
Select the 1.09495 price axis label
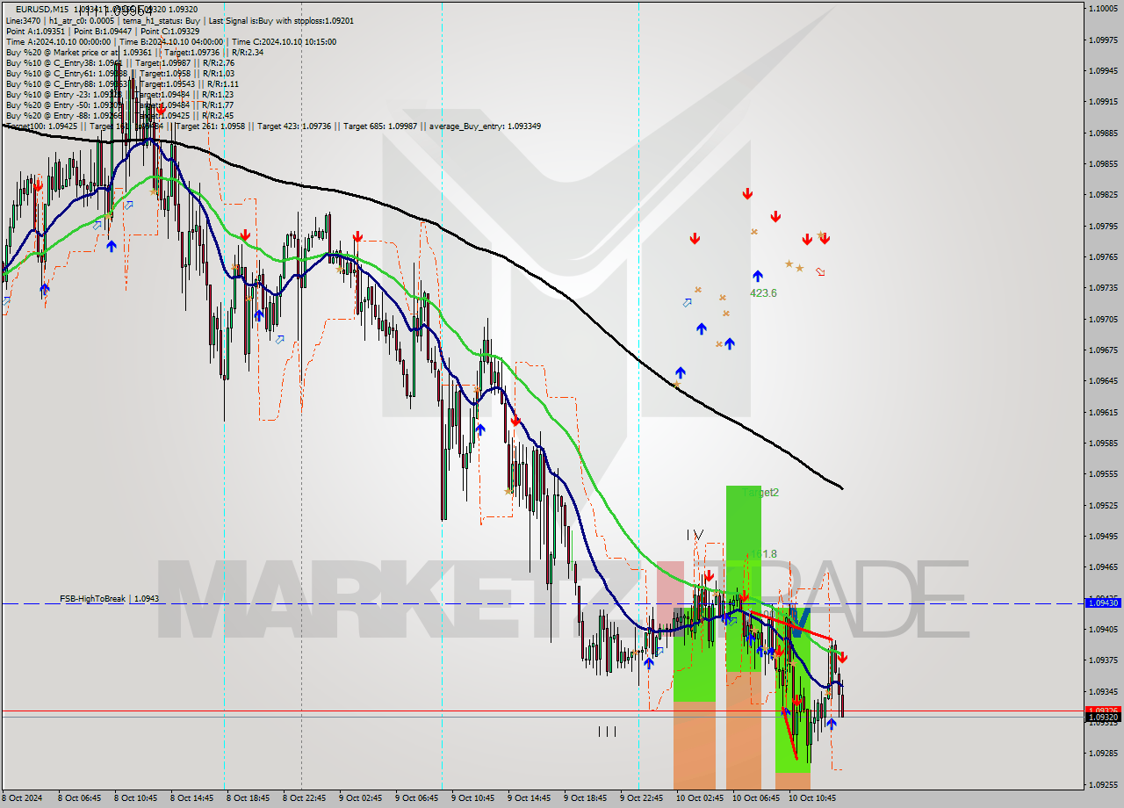tap(1103, 536)
